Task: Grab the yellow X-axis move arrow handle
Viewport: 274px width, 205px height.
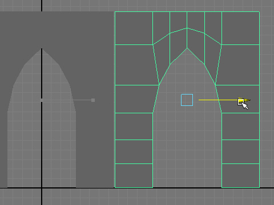Action: click(x=244, y=100)
